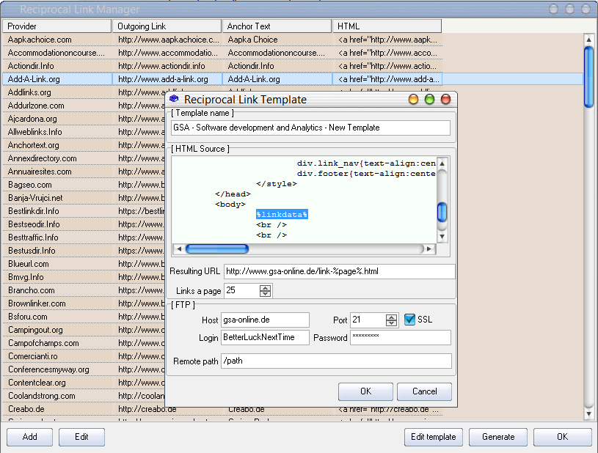Screen dimensions: 598x453
Task: Click orange minimize button of template dialog
Action: tap(413, 99)
